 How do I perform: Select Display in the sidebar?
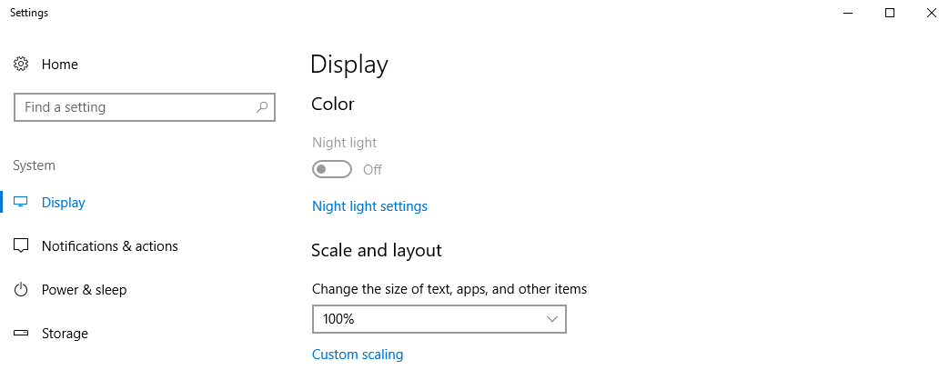coord(63,203)
